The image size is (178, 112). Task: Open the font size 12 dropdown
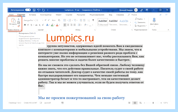pos(43,20)
